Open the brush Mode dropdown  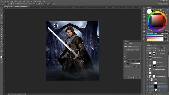pyautogui.click(x=22, y=4)
